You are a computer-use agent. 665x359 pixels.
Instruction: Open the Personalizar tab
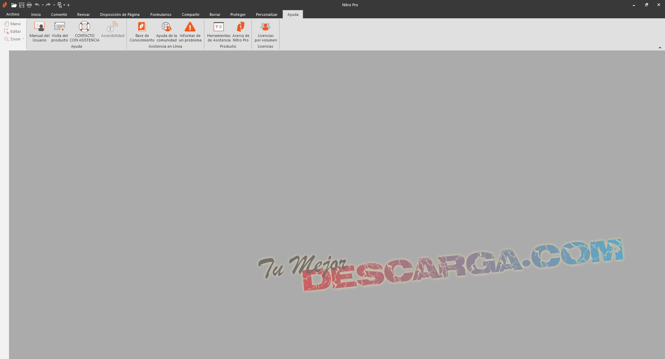click(267, 15)
